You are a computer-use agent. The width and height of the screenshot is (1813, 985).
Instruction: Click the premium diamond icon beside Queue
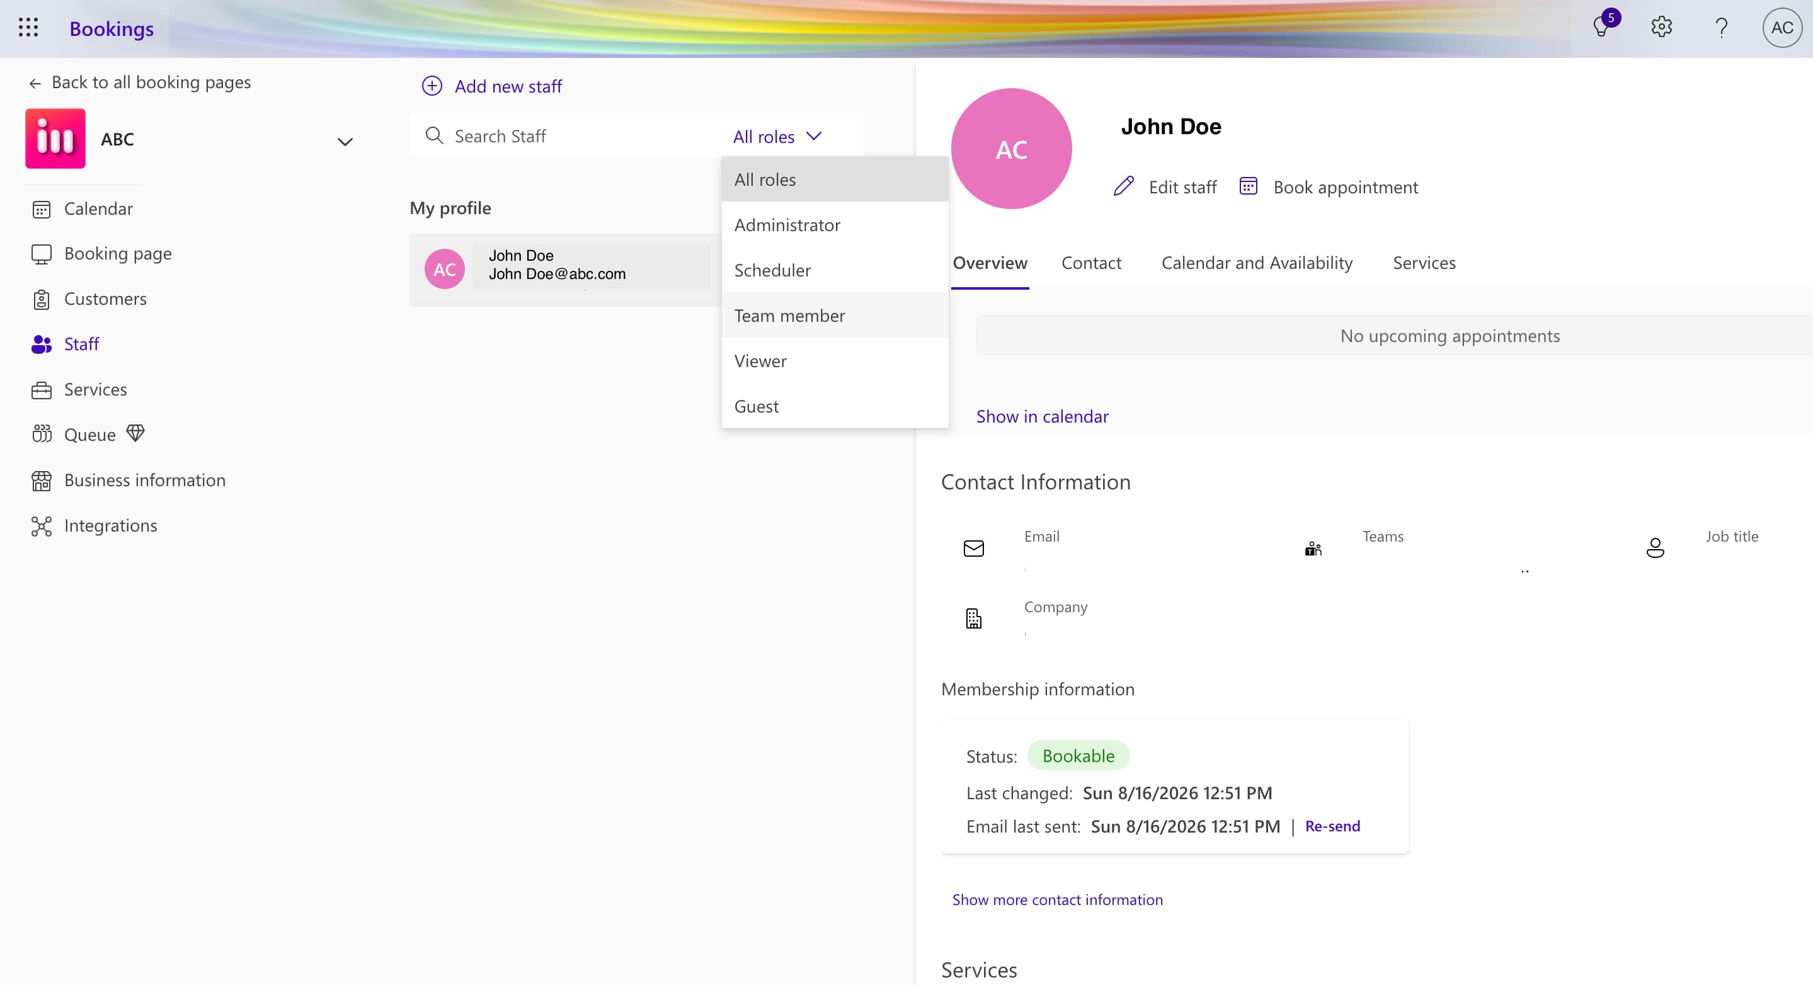136,433
